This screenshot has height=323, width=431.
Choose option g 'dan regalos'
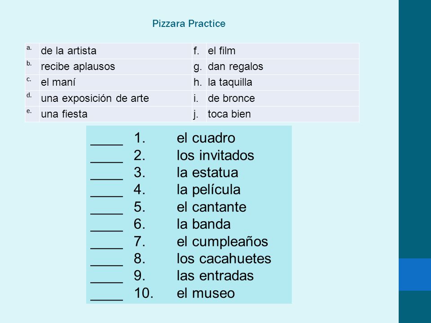(282, 67)
